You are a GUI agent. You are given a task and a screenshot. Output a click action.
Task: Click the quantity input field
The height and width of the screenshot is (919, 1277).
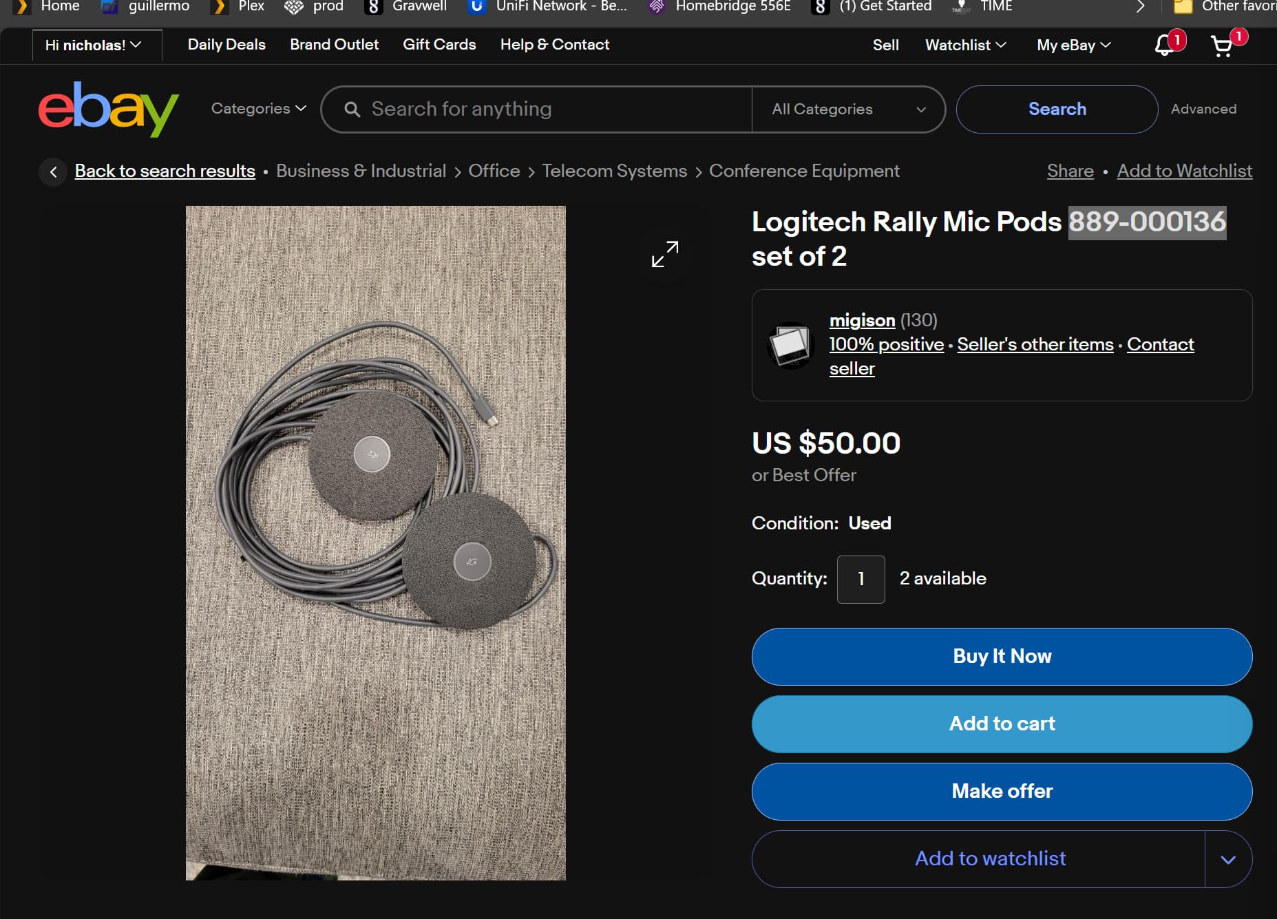(x=861, y=579)
